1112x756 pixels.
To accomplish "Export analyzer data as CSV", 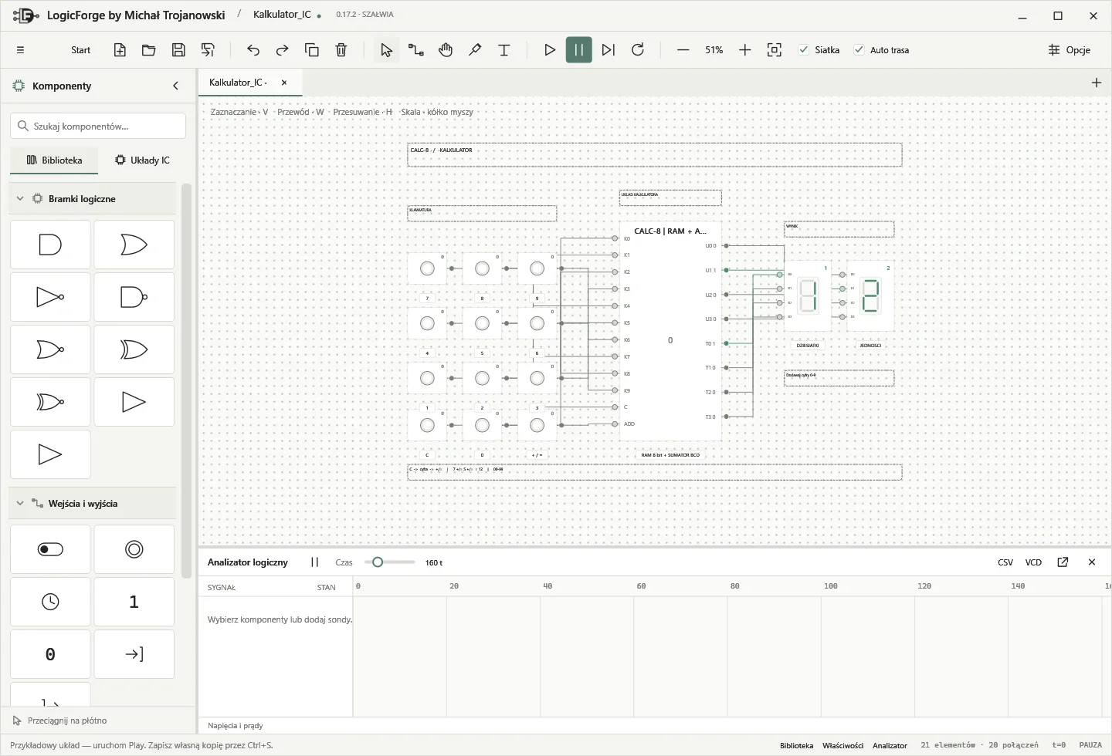I will [1005, 562].
